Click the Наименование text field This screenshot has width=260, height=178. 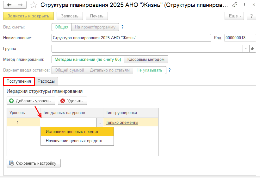point(131,38)
